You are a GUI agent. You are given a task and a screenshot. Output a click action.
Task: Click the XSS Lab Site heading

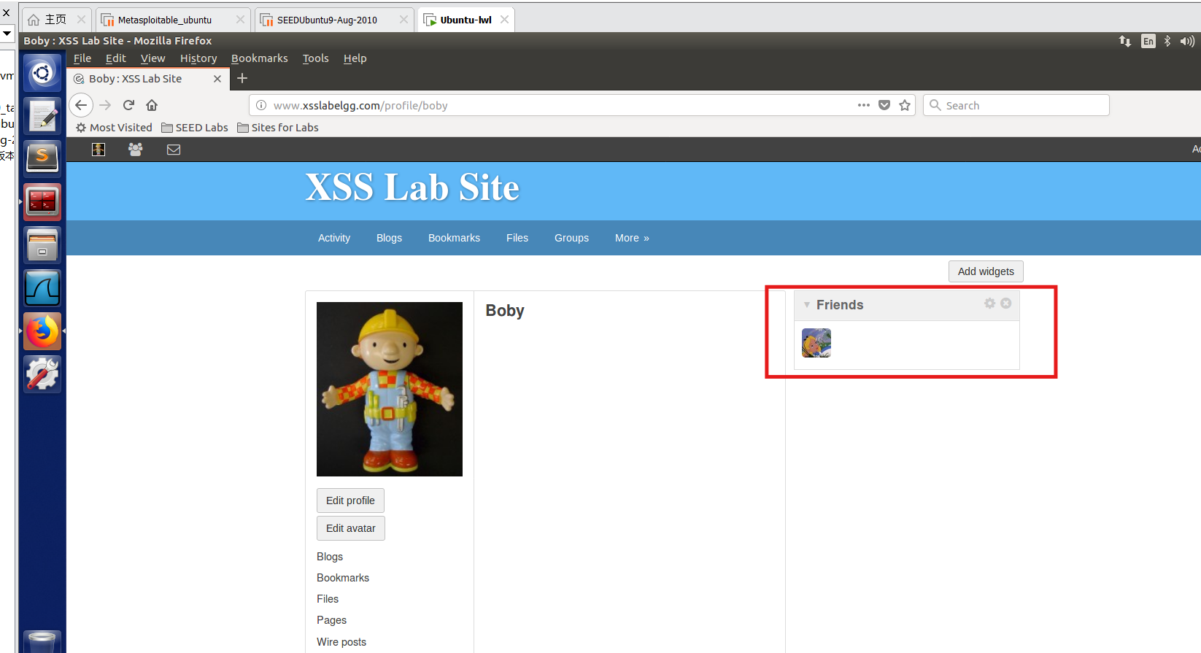pos(412,188)
